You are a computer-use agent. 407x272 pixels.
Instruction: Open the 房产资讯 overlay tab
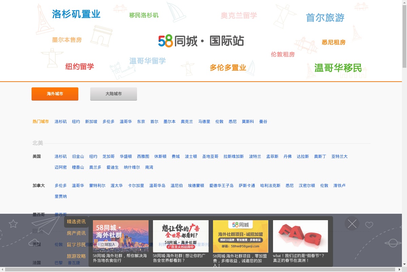[76, 233]
